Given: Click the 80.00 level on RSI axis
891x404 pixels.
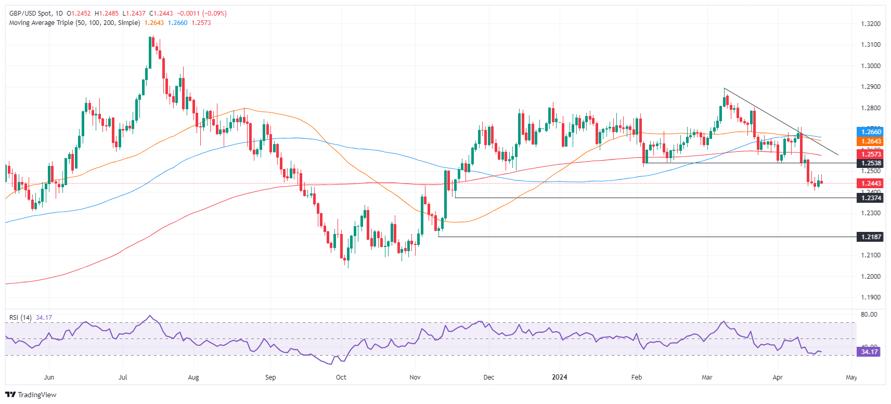Looking at the screenshot, I should (869, 315).
